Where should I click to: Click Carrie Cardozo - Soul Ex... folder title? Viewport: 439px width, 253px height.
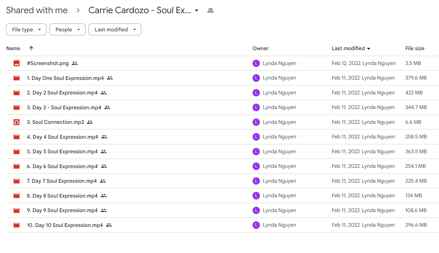click(x=140, y=10)
